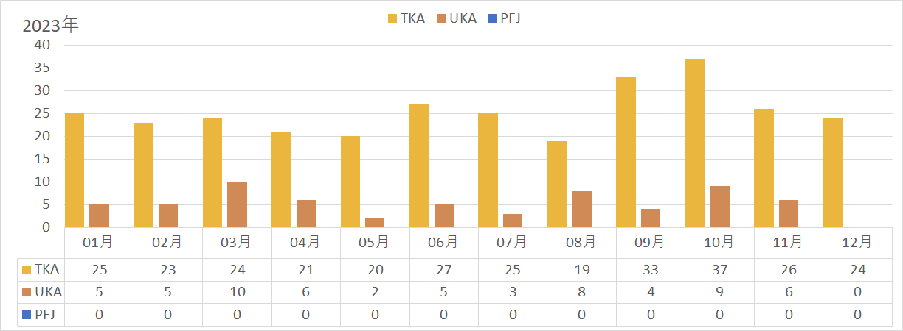The height and width of the screenshot is (331, 903).
Task: Click the TKA value 37 in the data table
Action: [719, 270]
